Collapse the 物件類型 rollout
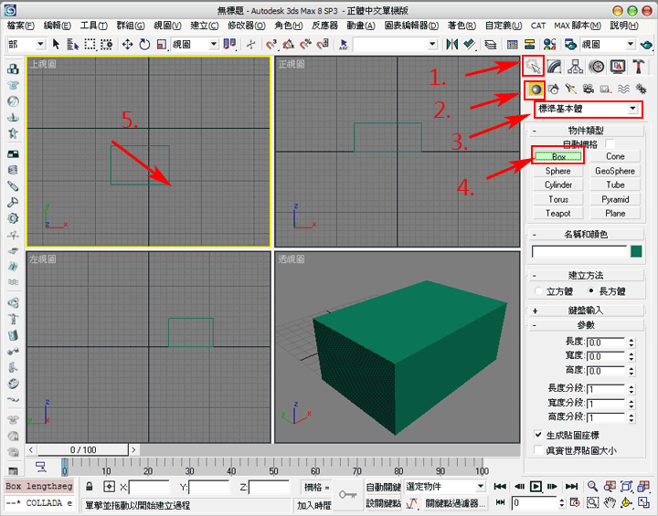Viewport: 658px width, 516px height. pyautogui.click(x=586, y=131)
